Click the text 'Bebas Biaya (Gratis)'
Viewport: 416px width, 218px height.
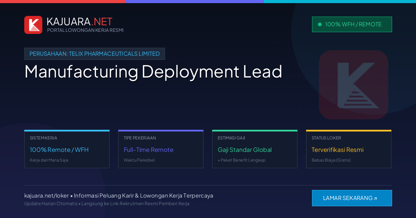(331, 160)
